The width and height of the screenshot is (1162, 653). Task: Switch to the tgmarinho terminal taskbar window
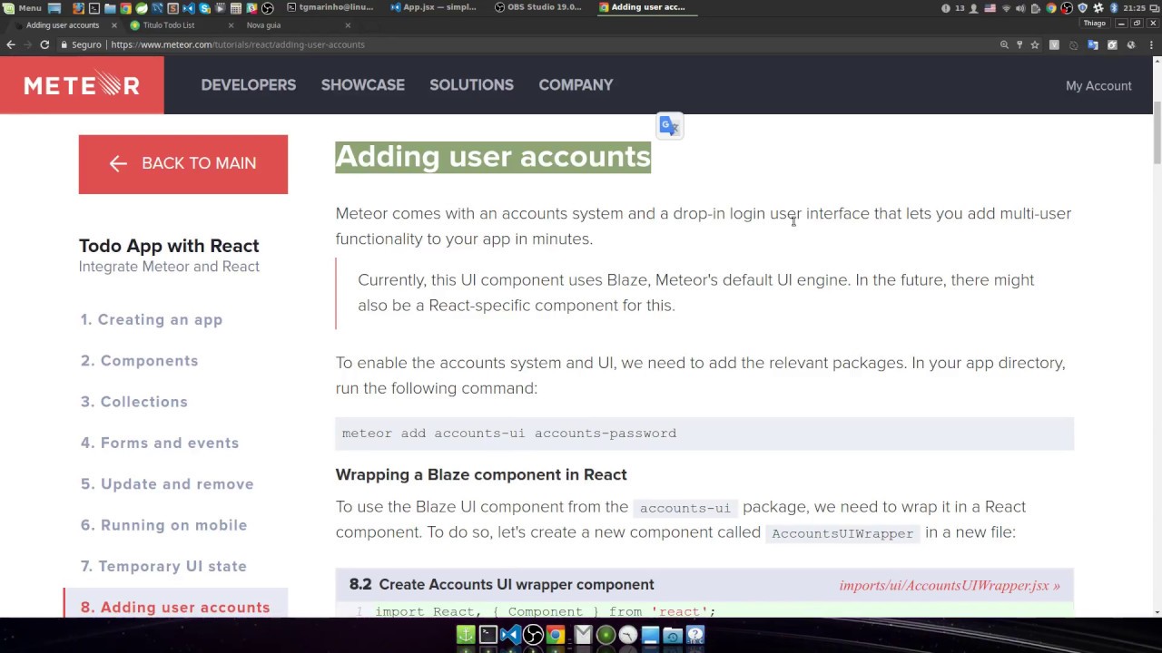pos(330,7)
